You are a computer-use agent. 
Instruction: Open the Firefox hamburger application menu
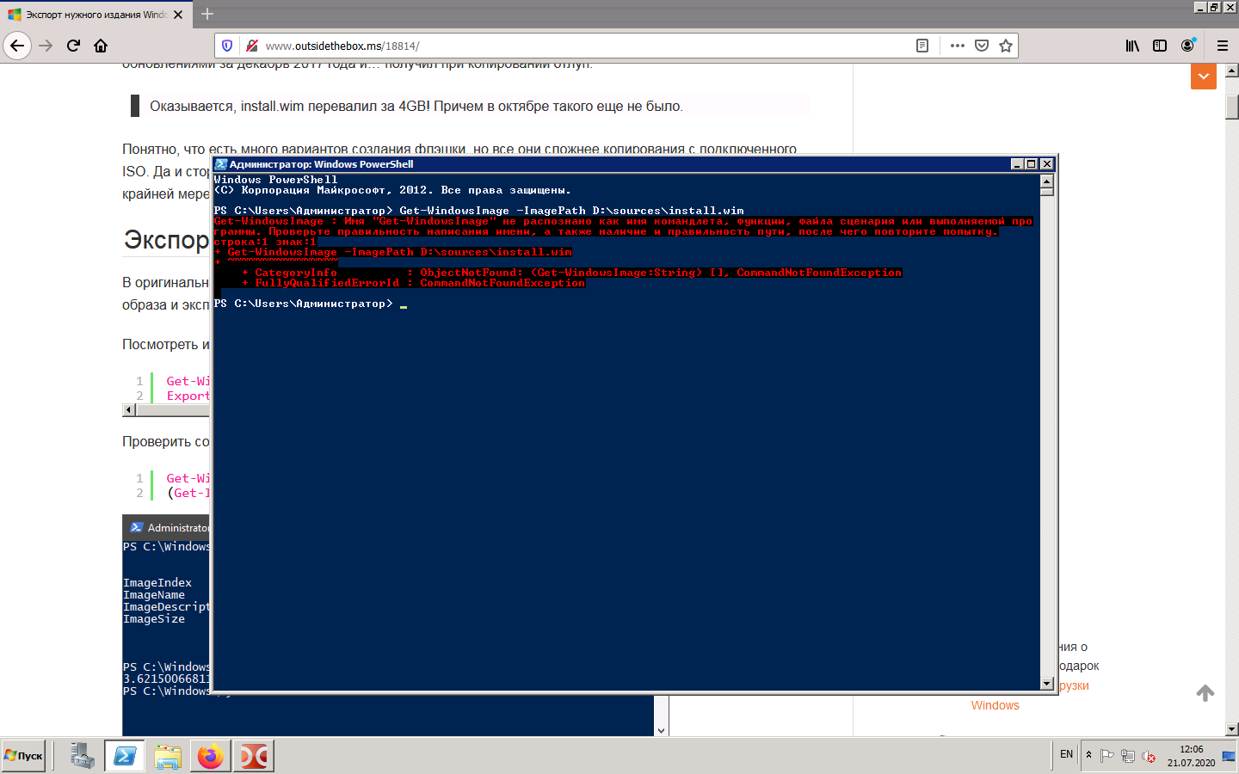pos(1223,46)
